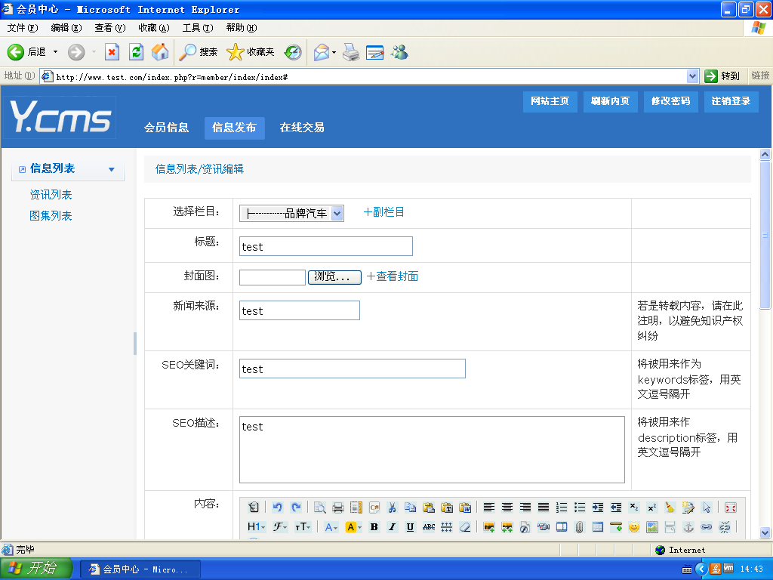The image size is (773, 580).
Task: Click the eraser Remove Format icon
Action: [x=465, y=526]
